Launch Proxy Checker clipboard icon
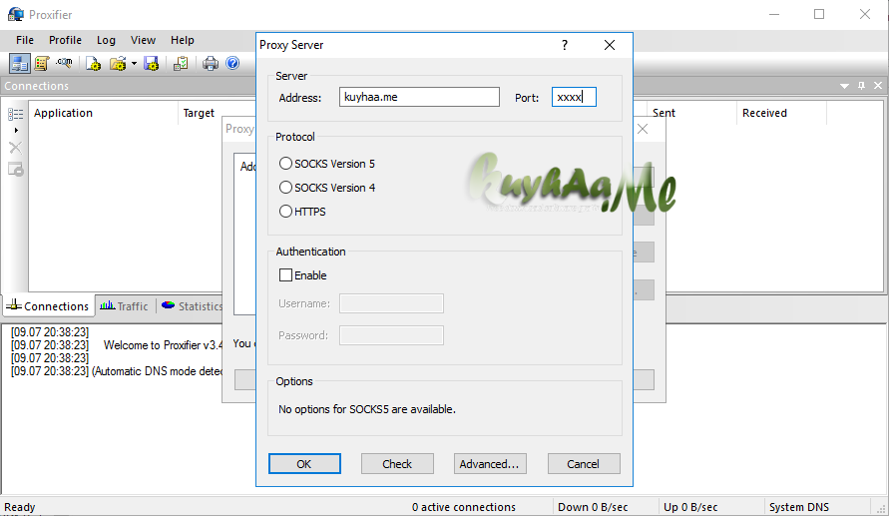889x516 pixels. pyautogui.click(x=181, y=63)
